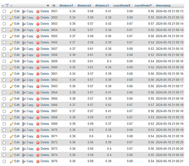Click the copy icon for row 3070
This screenshot has width=189, height=166.
coord(24,130)
